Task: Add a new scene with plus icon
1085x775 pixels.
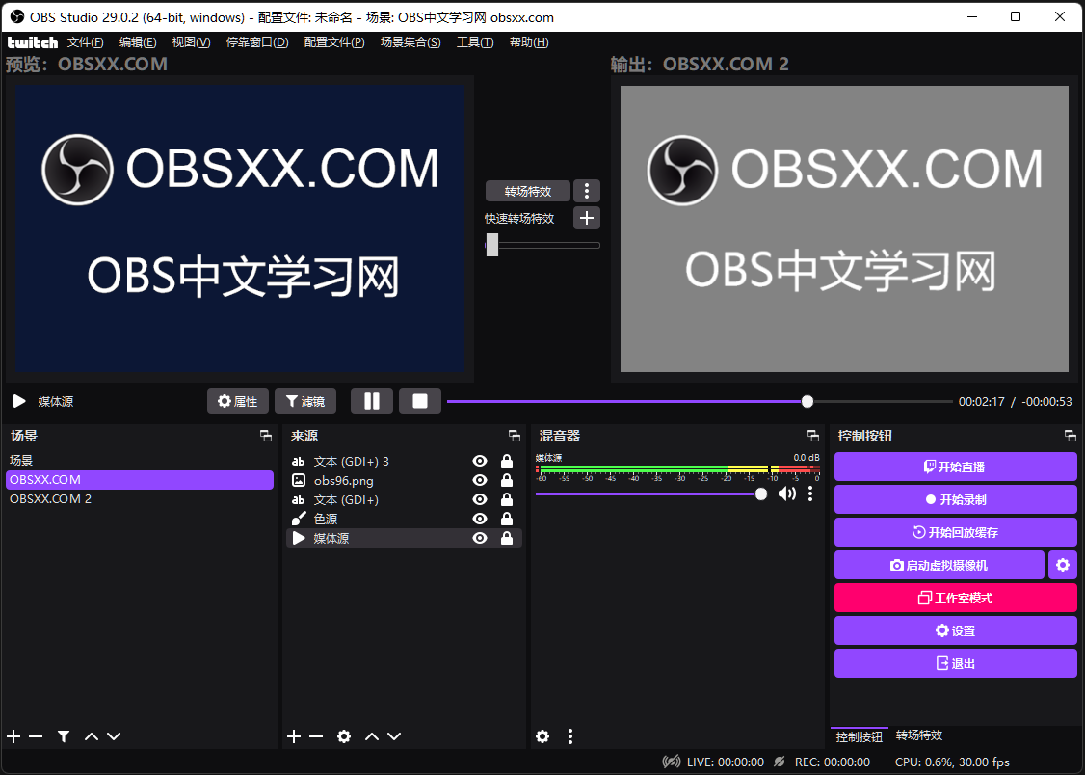Action: click(13, 736)
